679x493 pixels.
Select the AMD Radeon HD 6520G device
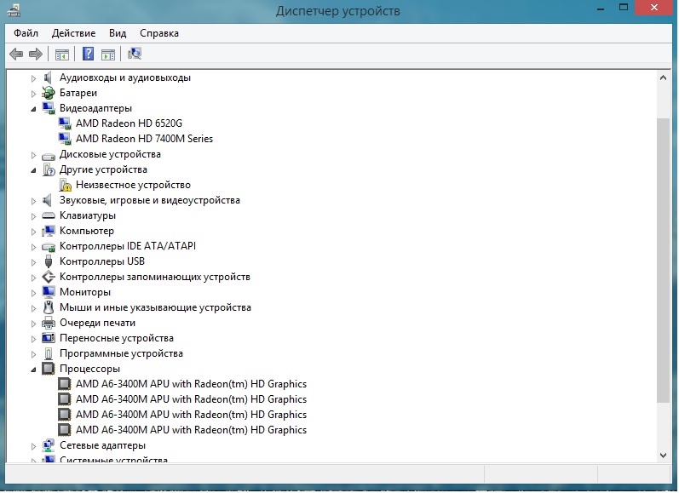(x=129, y=123)
